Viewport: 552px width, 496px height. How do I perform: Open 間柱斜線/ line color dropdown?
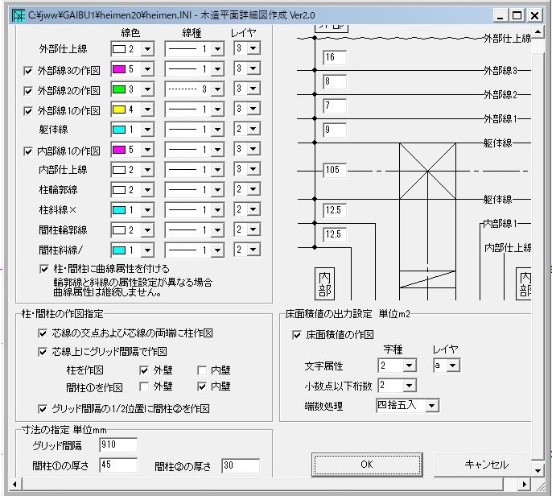point(147,250)
